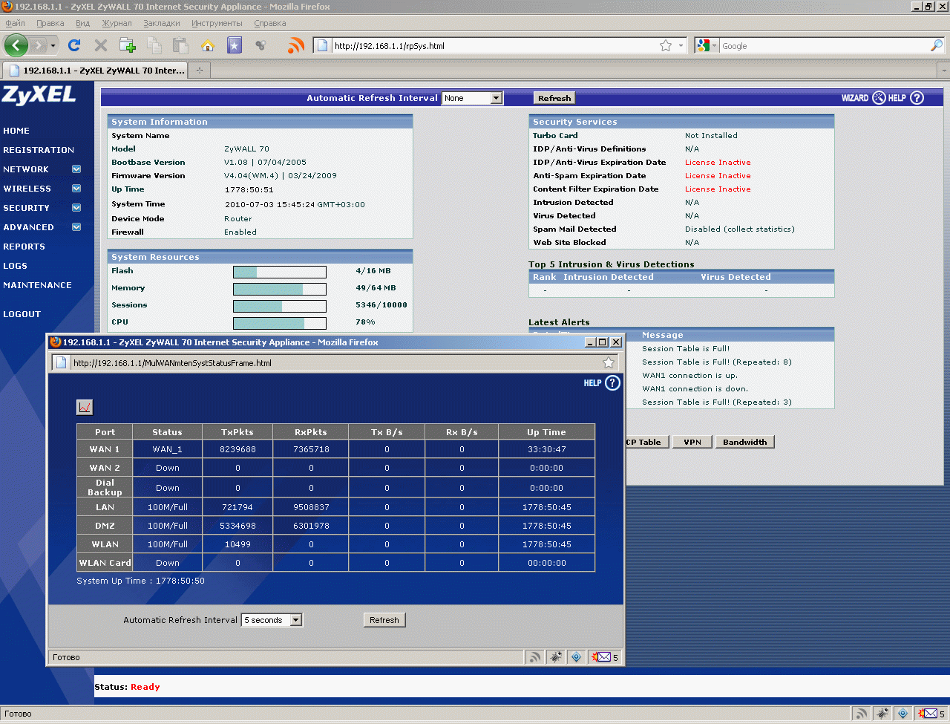Screen dimensions: 950x724
Task: Click LOGOUT in the sidebar
Action: tap(22, 314)
